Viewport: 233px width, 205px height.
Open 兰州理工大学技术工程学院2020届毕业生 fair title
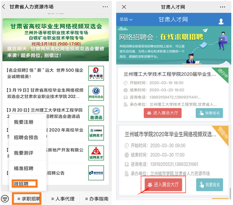click(170, 74)
